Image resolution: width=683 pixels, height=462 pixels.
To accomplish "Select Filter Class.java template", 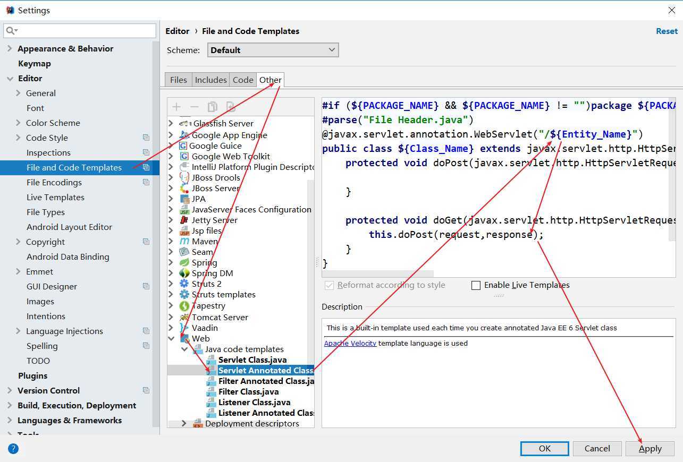I will click(x=249, y=391).
